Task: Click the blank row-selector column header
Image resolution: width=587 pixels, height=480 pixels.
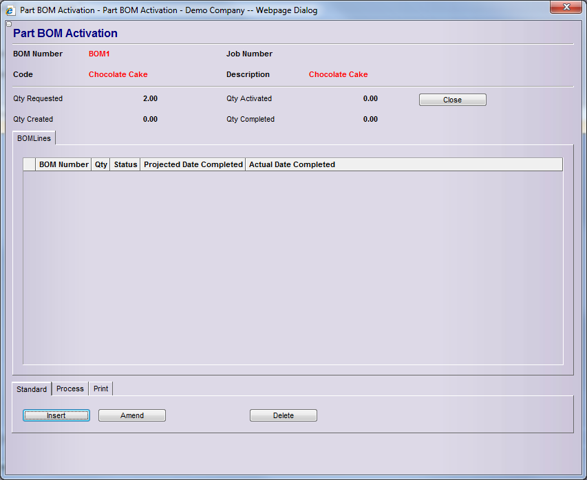Action: pos(30,164)
